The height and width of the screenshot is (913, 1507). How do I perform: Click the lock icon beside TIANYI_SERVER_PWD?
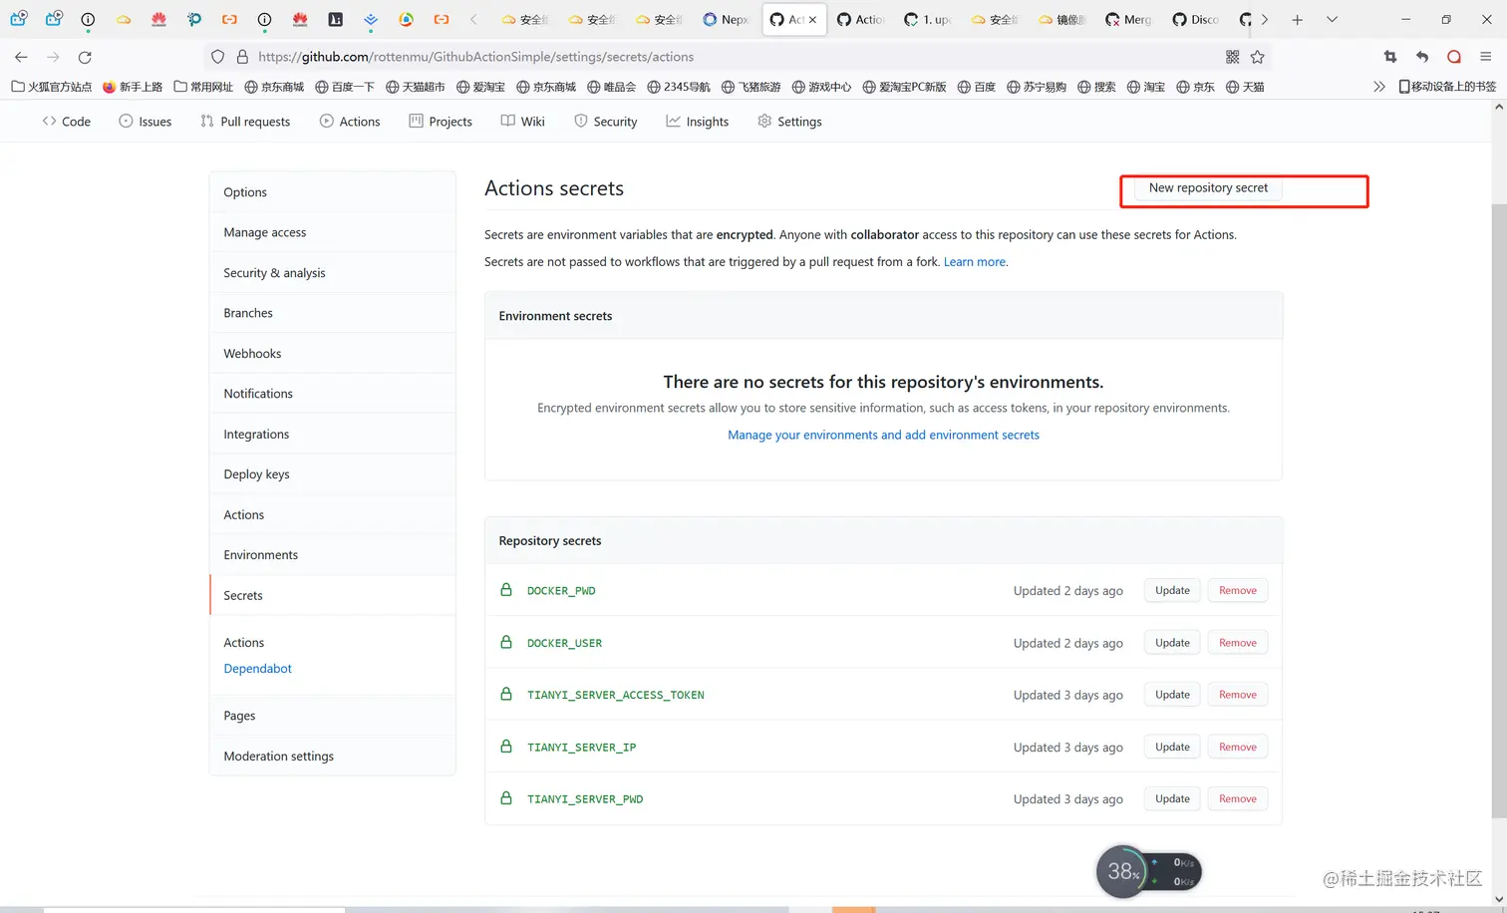pos(506,798)
